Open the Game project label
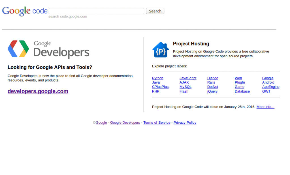Screen dimensions: 290x175 click(x=240, y=87)
